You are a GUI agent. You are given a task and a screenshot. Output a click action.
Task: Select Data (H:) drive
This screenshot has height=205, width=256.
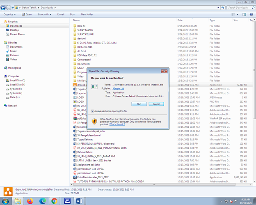pyautogui.click(x=15, y=97)
